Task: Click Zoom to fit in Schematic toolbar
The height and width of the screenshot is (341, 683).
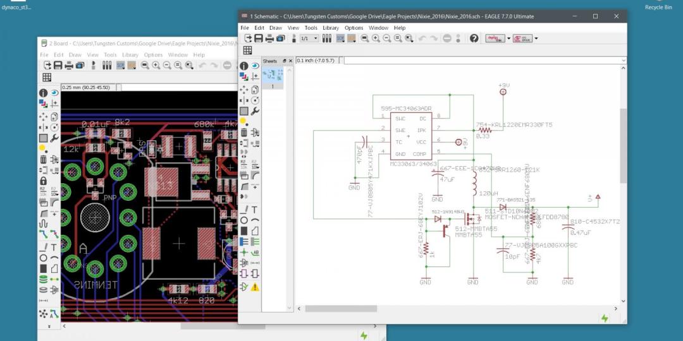Action: click(x=365, y=39)
